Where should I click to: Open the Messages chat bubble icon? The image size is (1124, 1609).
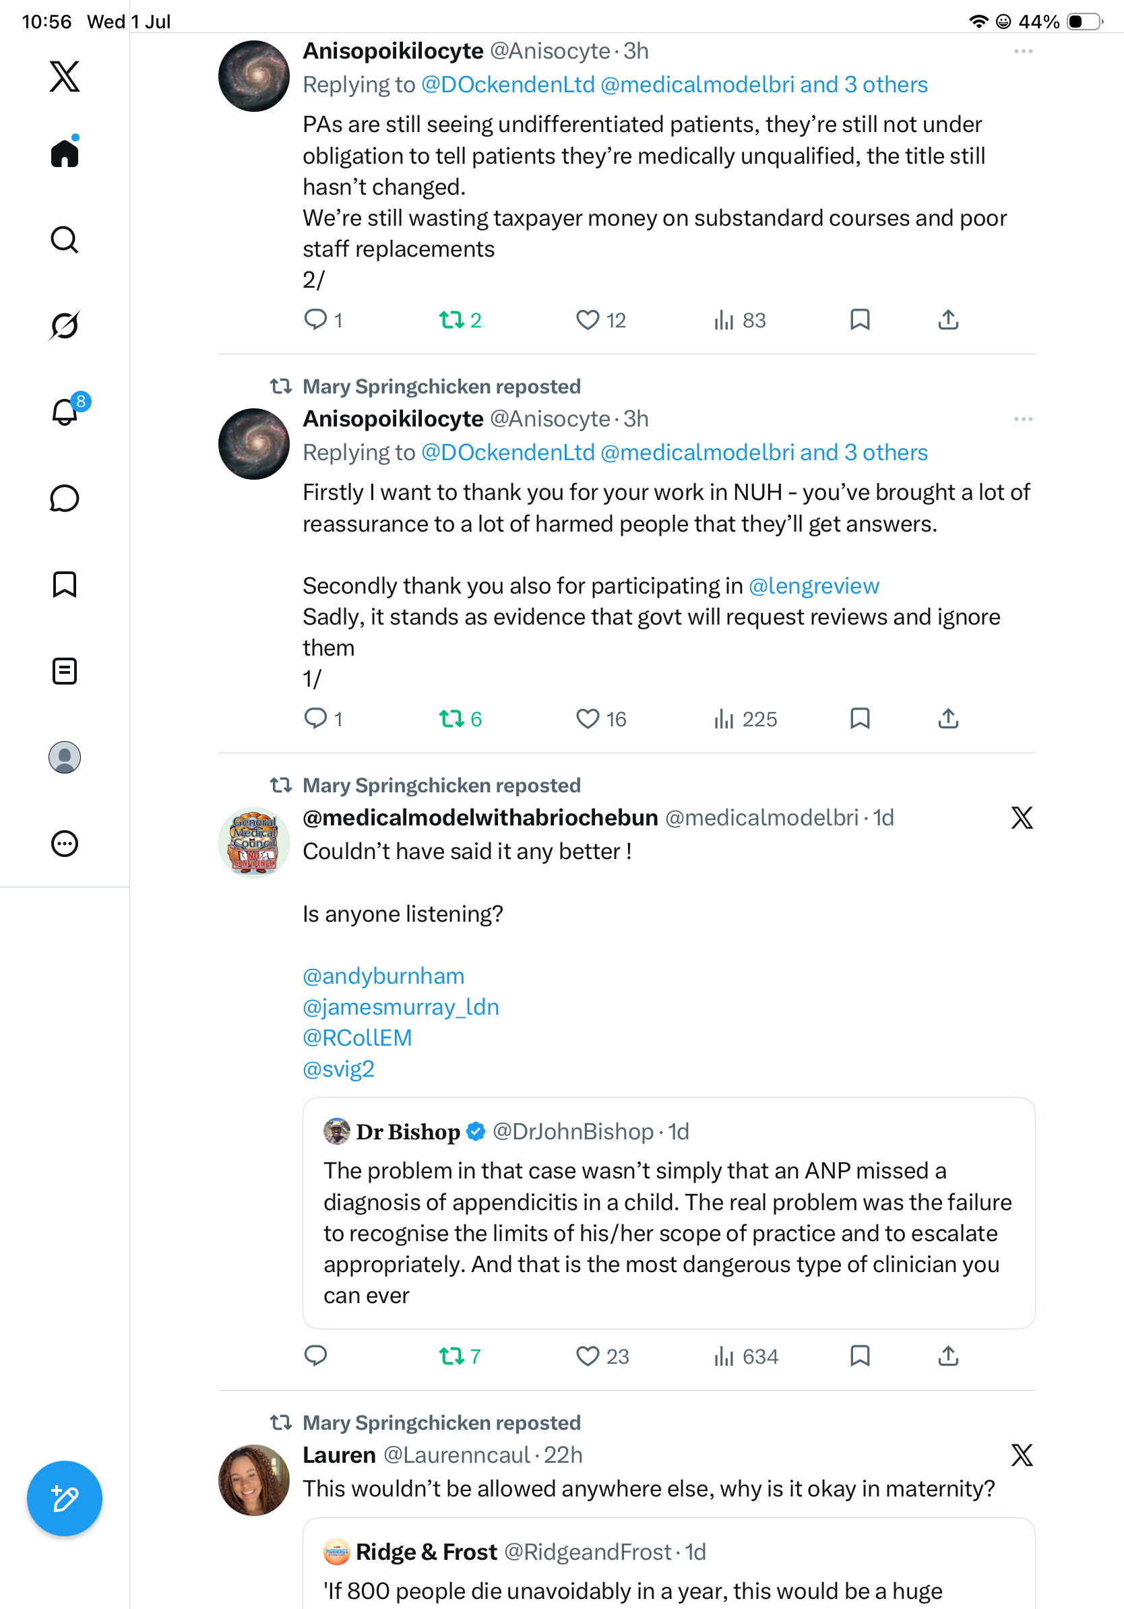[65, 498]
